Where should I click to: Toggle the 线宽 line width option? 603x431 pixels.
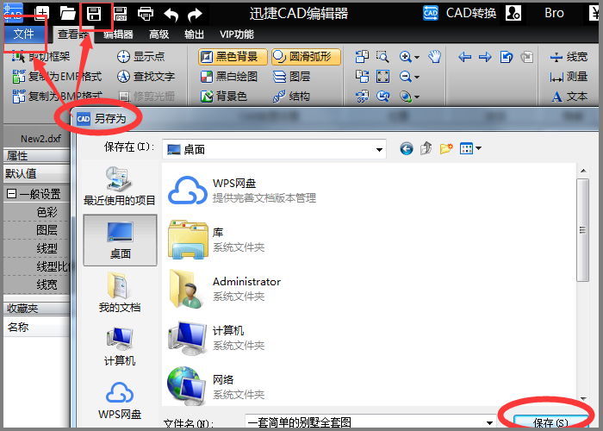[x=569, y=57]
